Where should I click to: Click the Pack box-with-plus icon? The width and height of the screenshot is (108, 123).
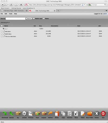[x=37, y=113]
